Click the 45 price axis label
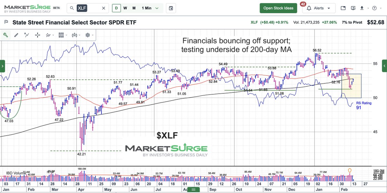The height and width of the screenshot is (193, 387). pyautogui.click(x=375, y=131)
